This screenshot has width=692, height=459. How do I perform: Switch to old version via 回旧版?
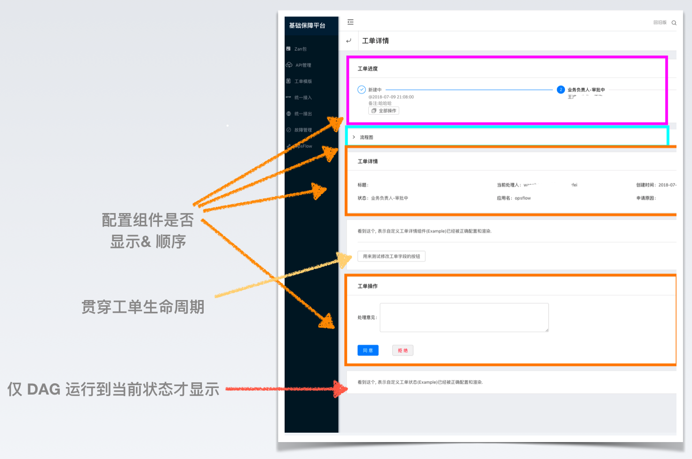[660, 23]
